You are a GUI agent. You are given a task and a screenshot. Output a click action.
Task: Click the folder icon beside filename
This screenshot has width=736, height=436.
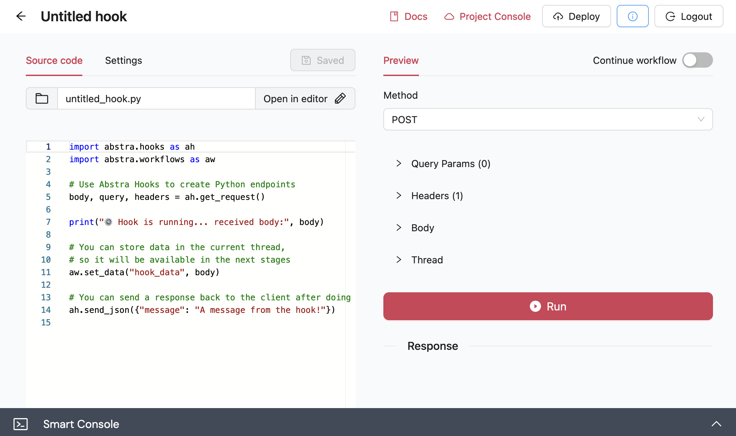coord(42,98)
